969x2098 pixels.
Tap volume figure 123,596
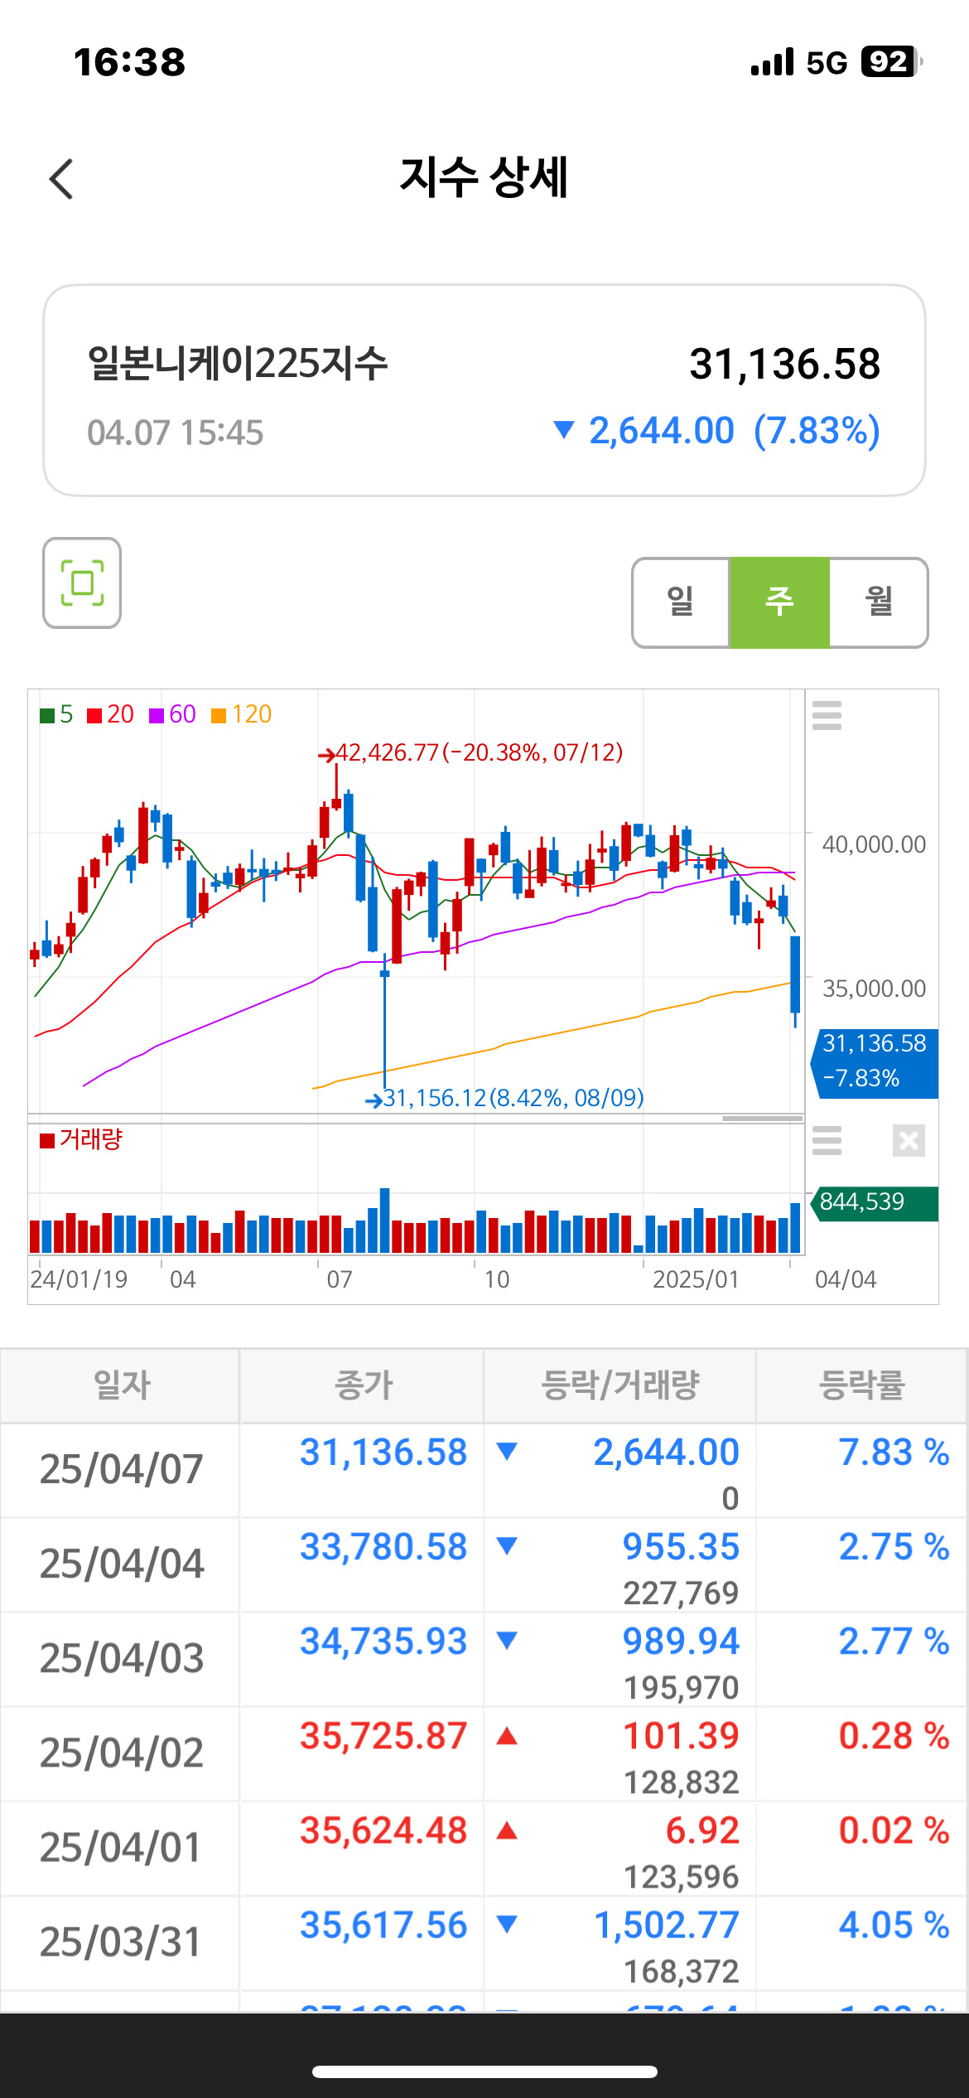[x=681, y=1877]
